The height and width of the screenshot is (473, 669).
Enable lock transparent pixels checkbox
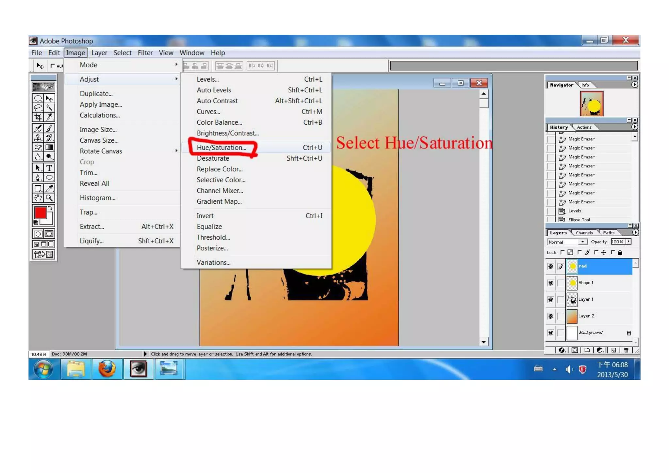tap(563, 252)
